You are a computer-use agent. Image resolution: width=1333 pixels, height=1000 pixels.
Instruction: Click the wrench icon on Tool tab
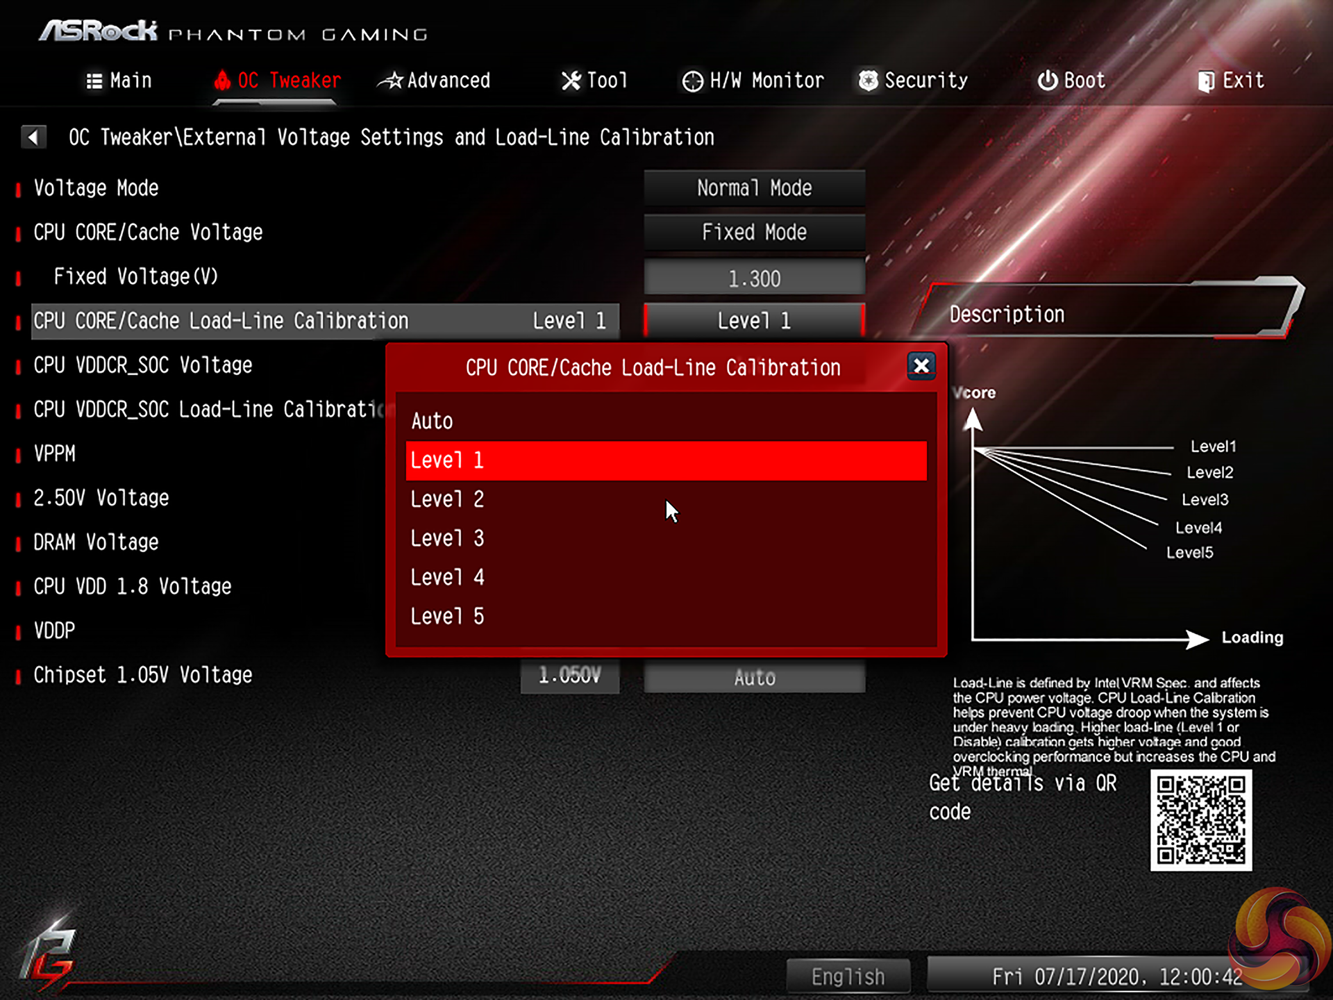point(571,81)
